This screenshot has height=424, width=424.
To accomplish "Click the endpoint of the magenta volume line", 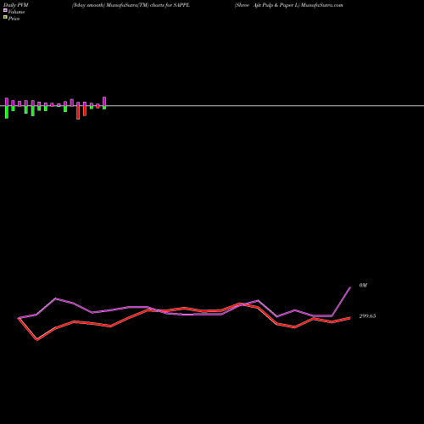I will (350, 287).
